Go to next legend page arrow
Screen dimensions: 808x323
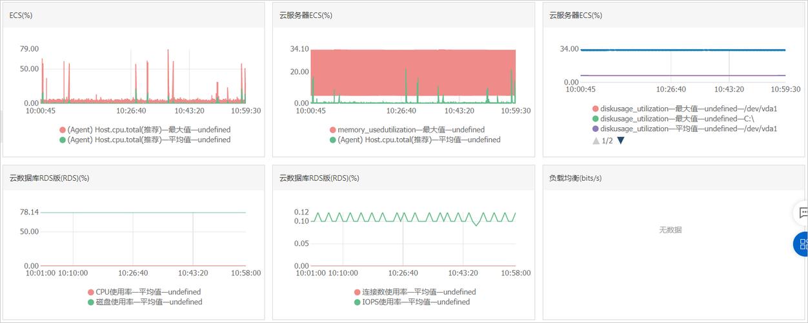click(x=621, y=140)
